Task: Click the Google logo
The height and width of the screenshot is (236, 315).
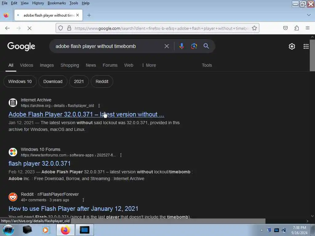Action: (x=21, y=46)
